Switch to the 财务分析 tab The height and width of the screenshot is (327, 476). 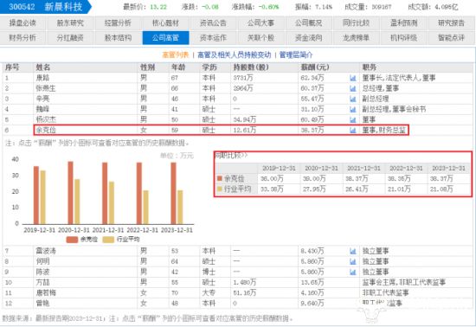23,37
